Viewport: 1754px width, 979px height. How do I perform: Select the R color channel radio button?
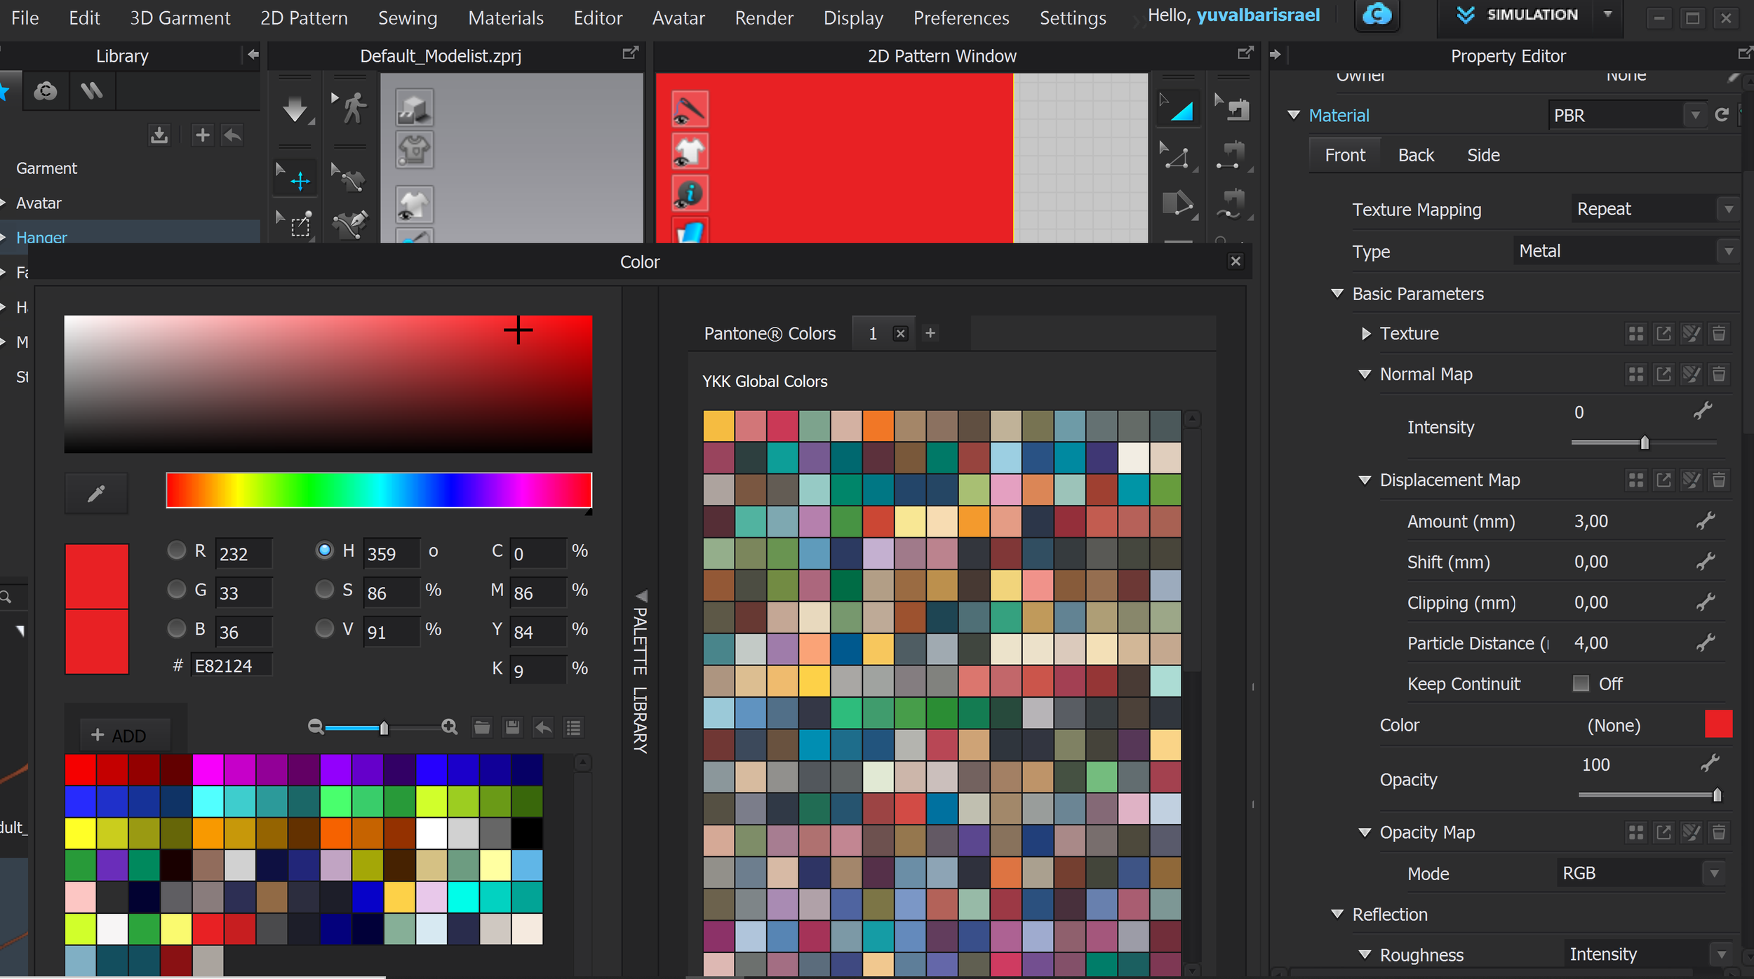pos(177,551)
